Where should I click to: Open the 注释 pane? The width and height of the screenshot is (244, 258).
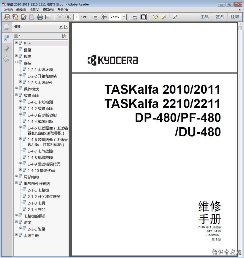(x=235, y=17)
